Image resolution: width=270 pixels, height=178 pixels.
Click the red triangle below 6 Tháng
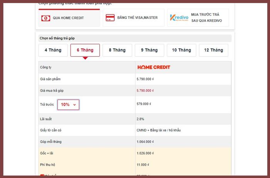coord(85,58)
